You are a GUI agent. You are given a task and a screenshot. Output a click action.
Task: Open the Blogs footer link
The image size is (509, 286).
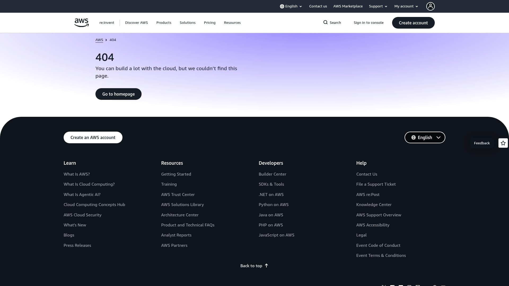(x=69, y=235)
